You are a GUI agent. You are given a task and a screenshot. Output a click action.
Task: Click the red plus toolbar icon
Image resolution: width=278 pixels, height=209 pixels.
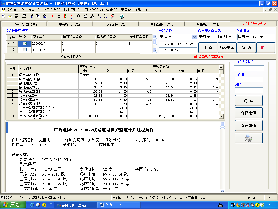pyautogui.click(x=52, y=16)
